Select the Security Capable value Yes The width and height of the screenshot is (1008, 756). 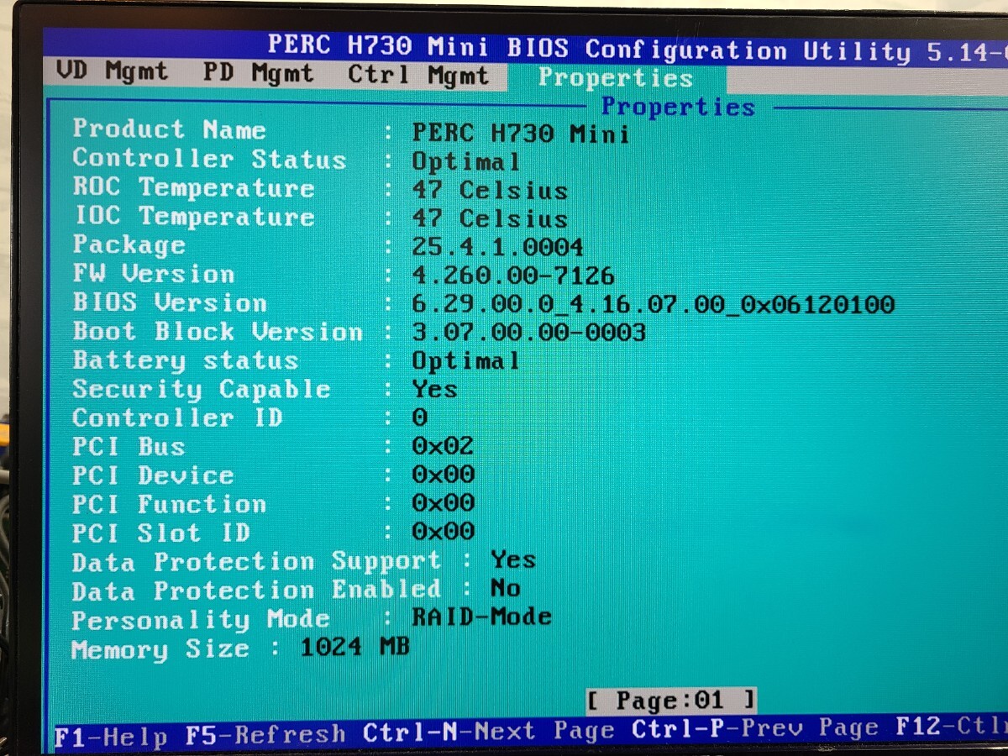(434, 389)
